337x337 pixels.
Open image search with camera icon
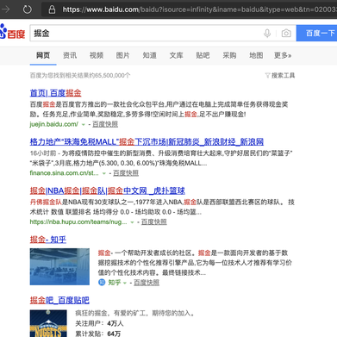point(286,34)
